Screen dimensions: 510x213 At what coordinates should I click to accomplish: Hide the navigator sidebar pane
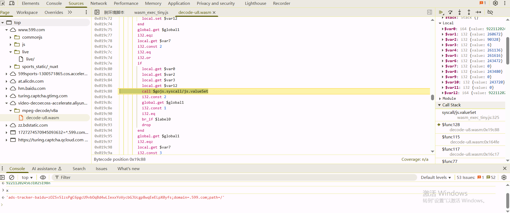tap(97, 12)
